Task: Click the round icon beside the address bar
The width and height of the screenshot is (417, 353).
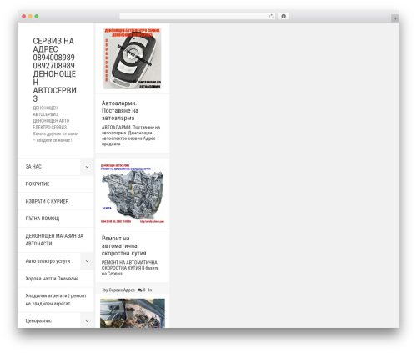Action: pyautogui.click(x=284, y=17)
